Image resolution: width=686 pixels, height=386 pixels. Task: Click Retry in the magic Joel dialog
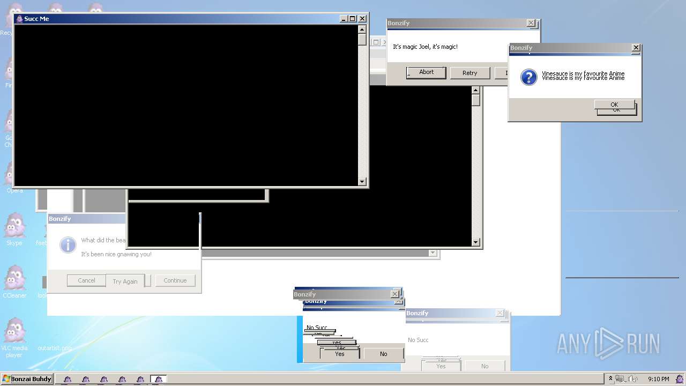click(469, 73)
